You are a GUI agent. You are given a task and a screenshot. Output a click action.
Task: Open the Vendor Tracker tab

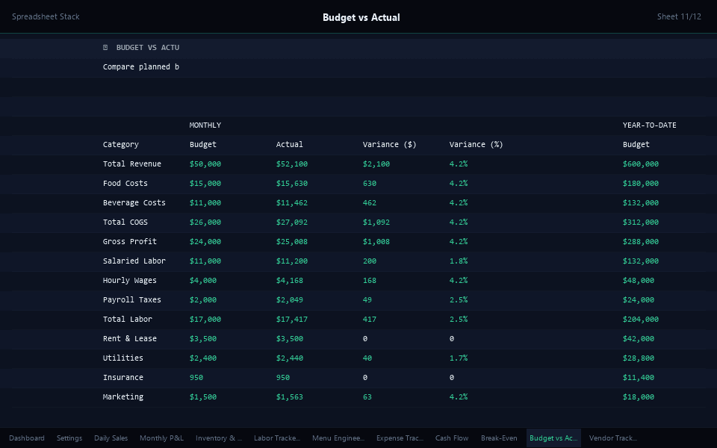612,438
